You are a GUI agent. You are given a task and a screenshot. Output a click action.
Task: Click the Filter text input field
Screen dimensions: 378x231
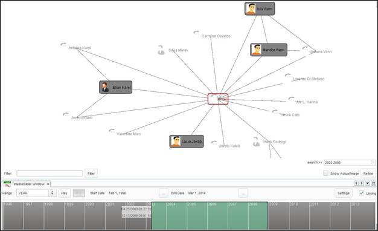[50, 174]
